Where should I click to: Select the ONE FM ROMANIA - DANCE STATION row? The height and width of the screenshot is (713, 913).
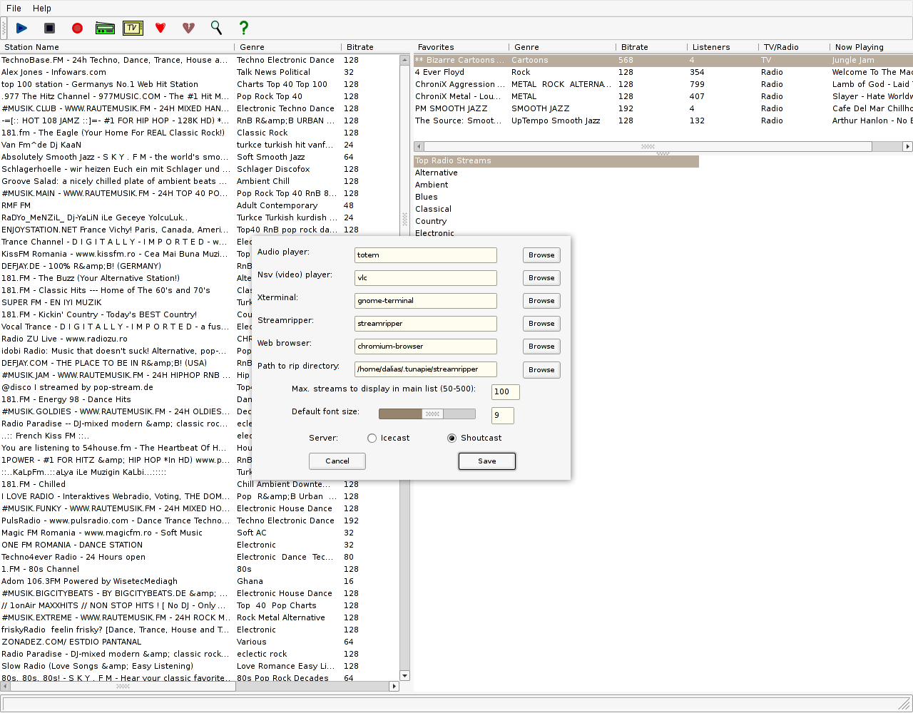coord(200,545)
